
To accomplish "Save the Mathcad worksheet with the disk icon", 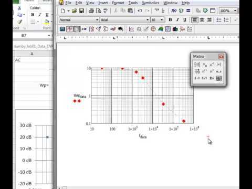I will coord(81,11).
